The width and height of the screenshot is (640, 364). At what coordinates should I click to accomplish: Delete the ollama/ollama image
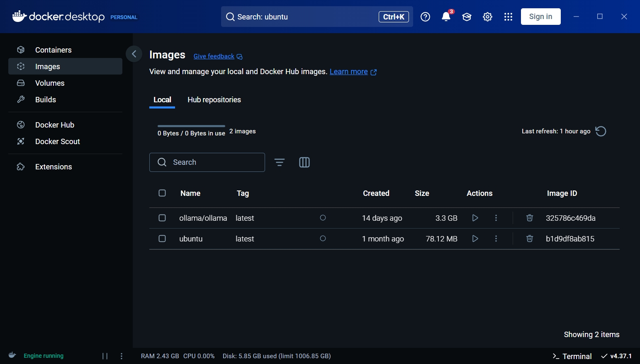530,218
